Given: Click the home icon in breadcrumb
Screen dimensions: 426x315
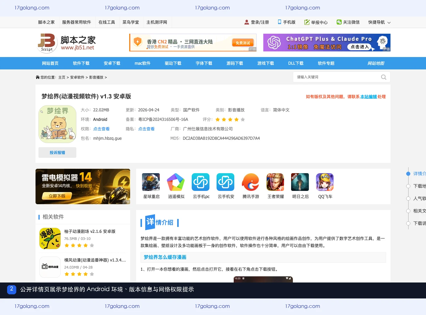Looking at the screenshot, I should coord(38,77).
